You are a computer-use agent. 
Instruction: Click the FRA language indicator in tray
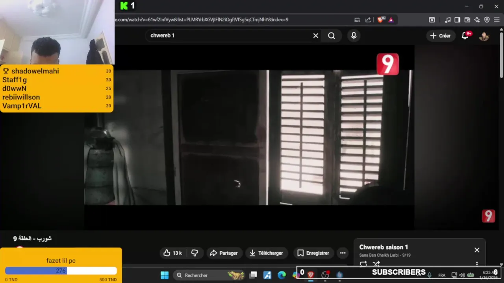(x=442, y=275)
